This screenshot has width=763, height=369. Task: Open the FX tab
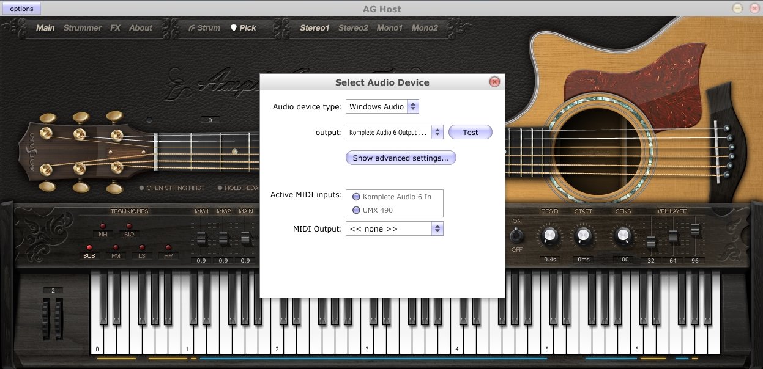tap(115, 27)
